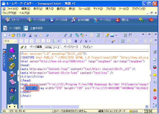This screenshot has height=114, width=159.
Task: Switch to the ページ/ソース tab
Action: (x=71, y=47)
